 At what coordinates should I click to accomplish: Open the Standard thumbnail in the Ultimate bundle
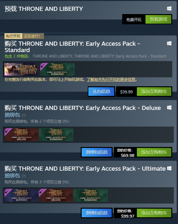point(91,195)
